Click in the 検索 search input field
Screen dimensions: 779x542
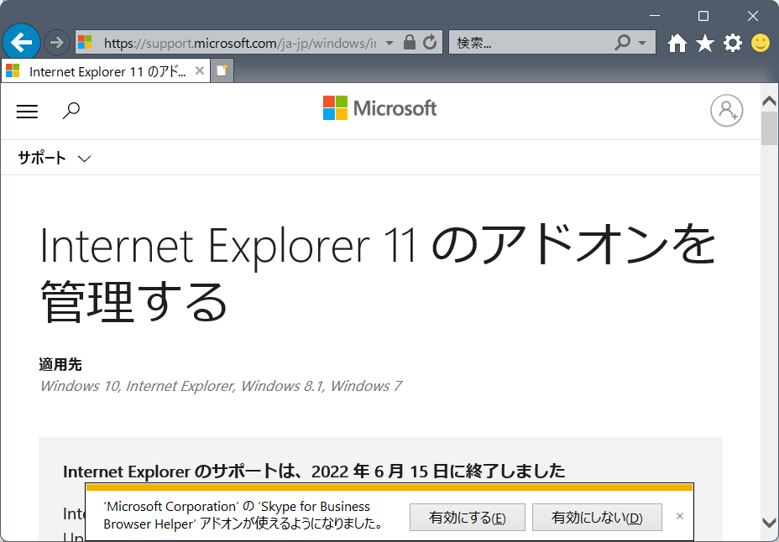529,43
